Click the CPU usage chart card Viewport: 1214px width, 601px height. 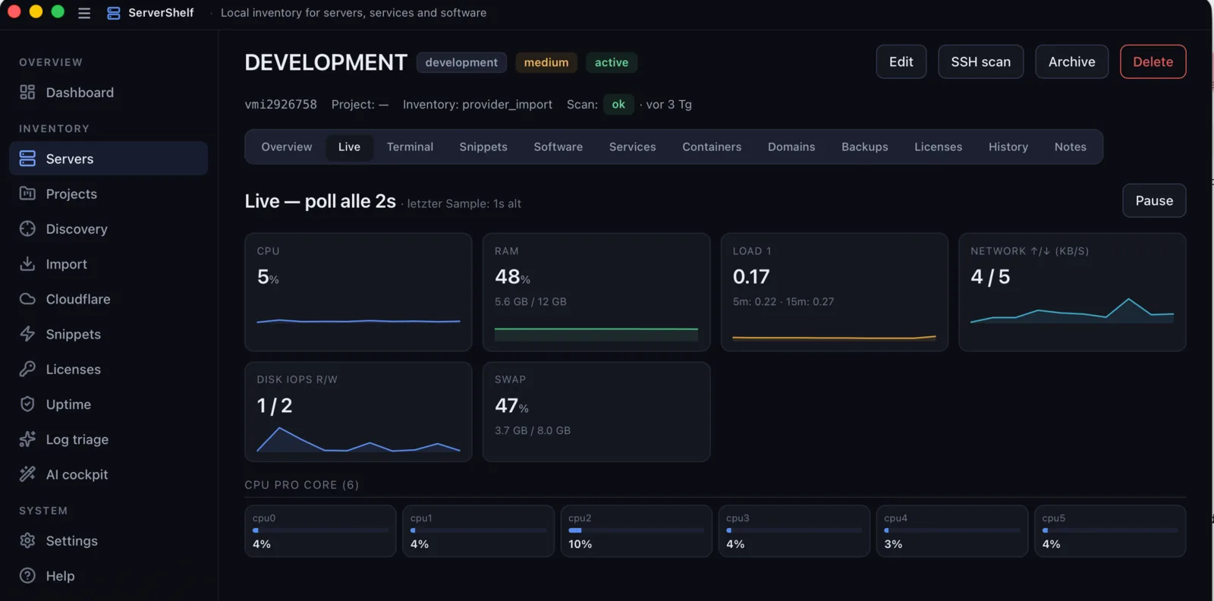tap(358, 292)
